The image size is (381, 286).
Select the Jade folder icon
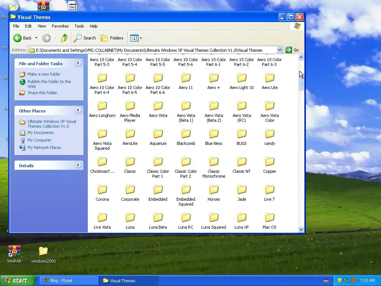pyautogui.click(x=242, y=190)
